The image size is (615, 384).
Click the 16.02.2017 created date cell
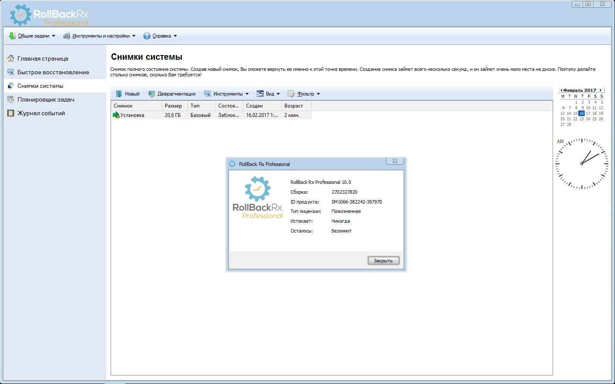pos(262,115)
